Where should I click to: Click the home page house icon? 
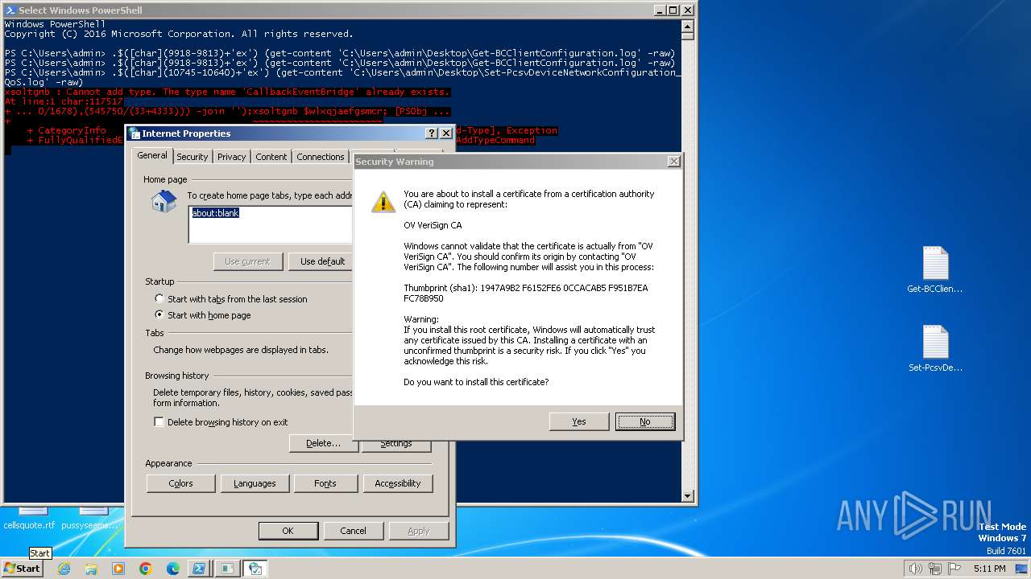[x=164, y=201]
